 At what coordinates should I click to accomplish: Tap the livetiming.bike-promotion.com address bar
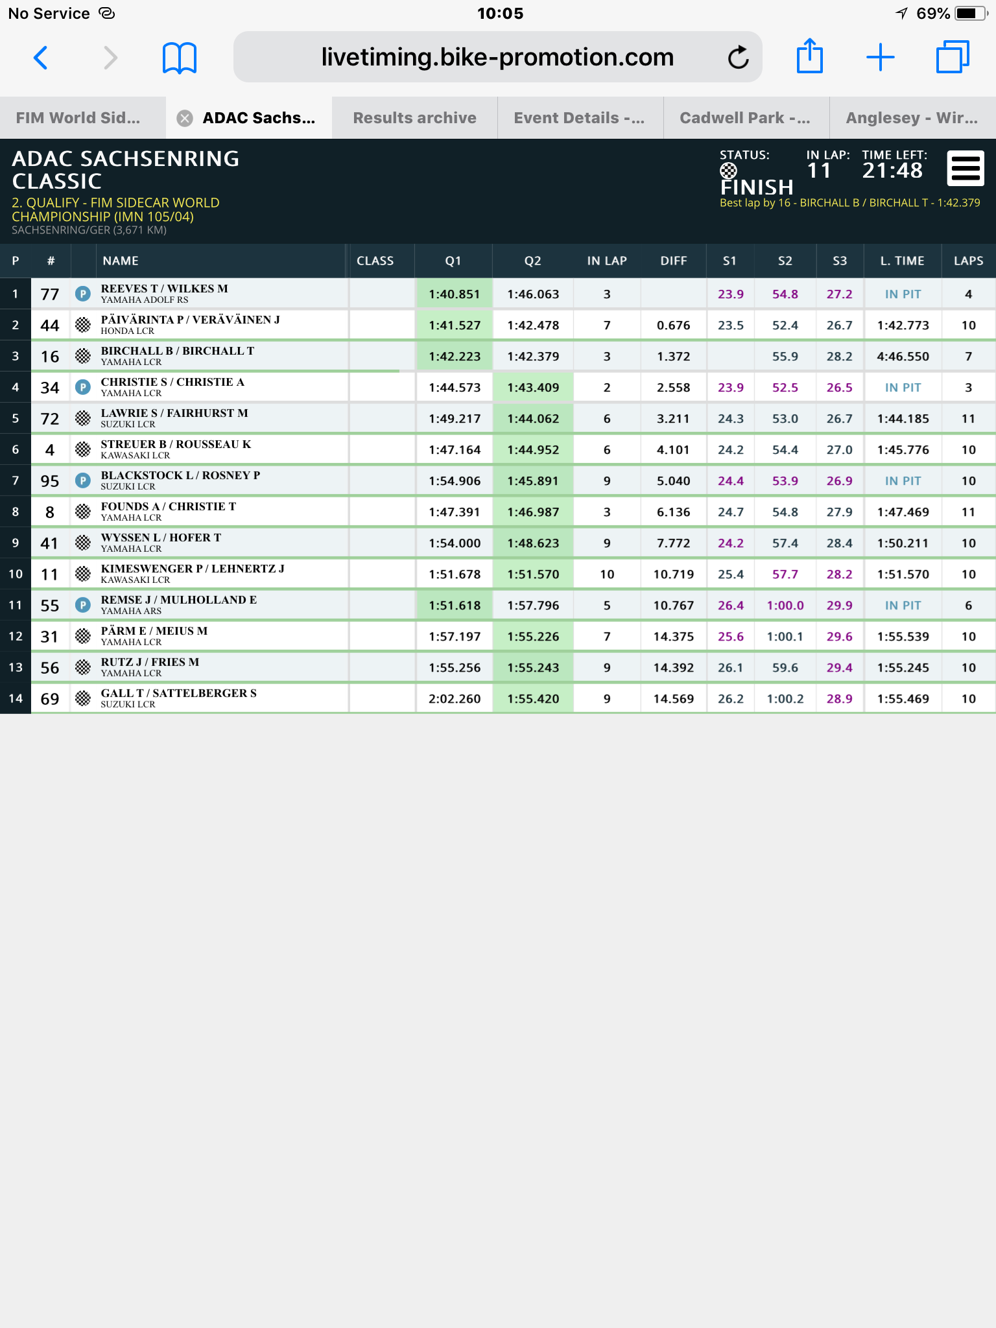tap(497, 57)
